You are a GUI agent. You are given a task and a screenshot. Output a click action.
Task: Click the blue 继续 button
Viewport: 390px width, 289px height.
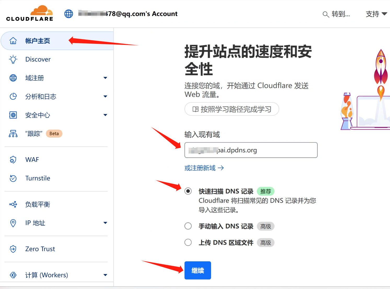click(x=198, y=270)
